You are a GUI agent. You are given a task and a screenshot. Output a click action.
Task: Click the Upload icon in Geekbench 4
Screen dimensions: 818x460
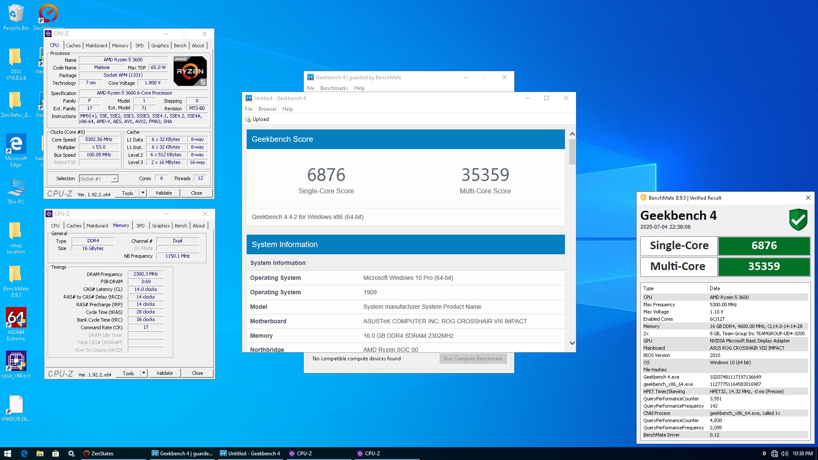click(x=248, y=119)
